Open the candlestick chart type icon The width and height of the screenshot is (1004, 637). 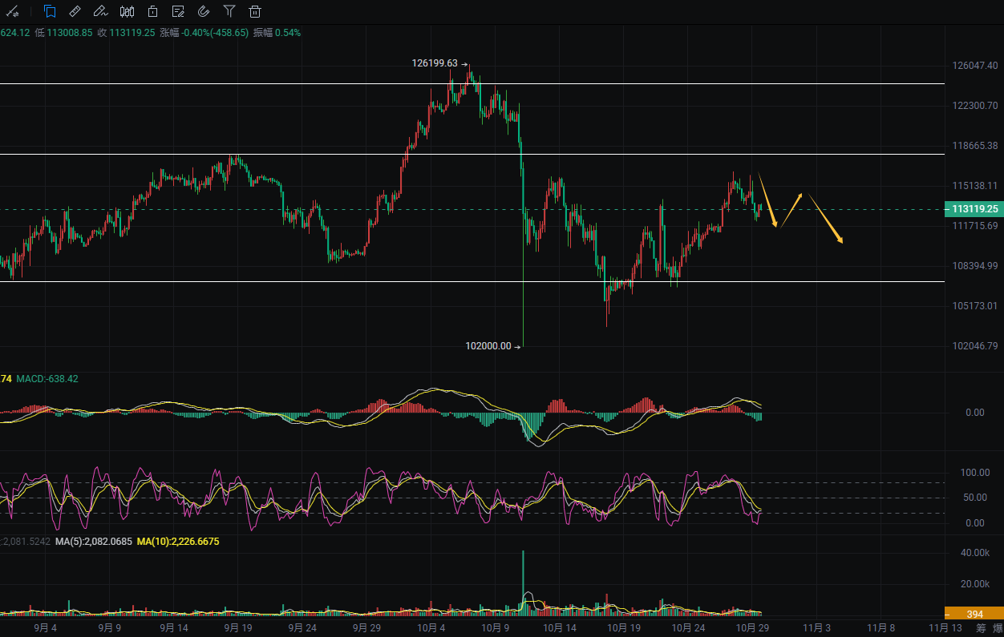[x=127, y=11]
